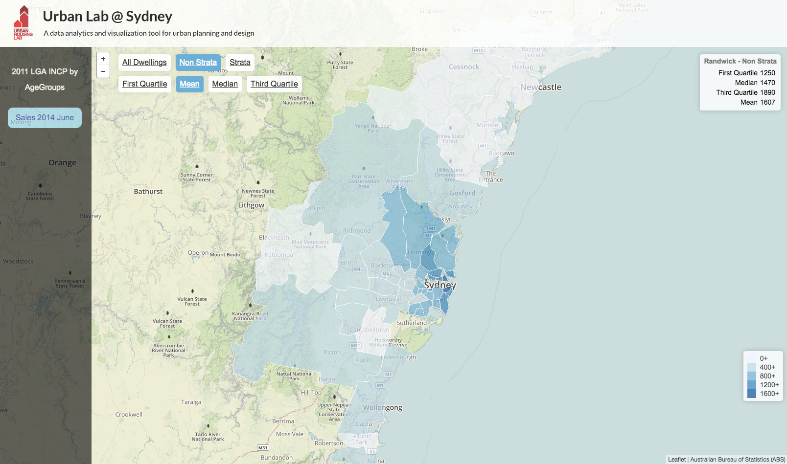This screenshot has height=464, width=787.
Task: Choose the Mean statistic
Action: [x=189, y=84]
